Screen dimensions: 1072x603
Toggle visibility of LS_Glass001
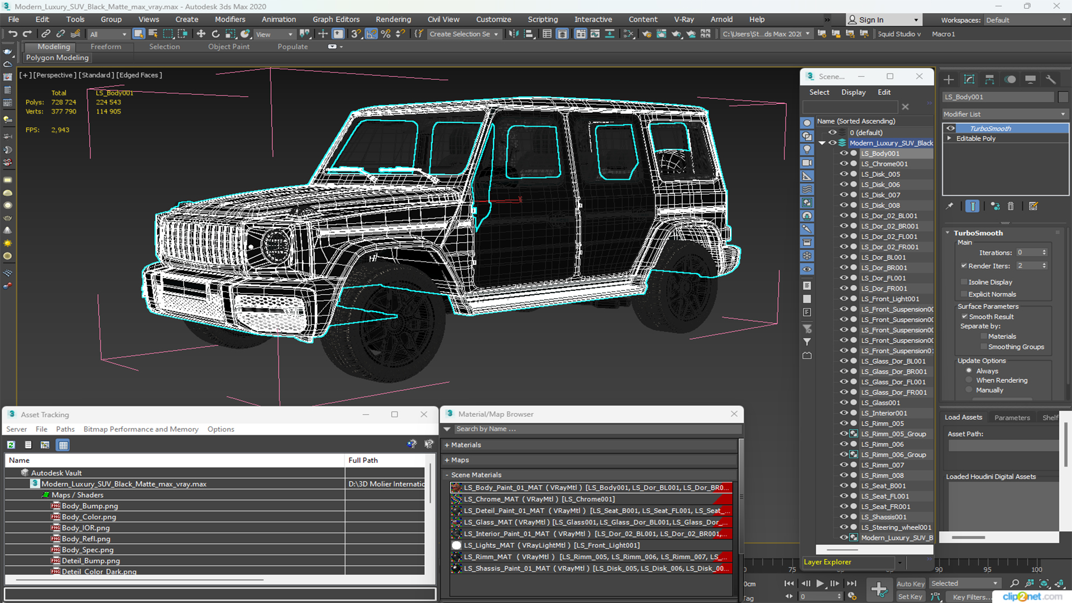(x=844, y=403)
